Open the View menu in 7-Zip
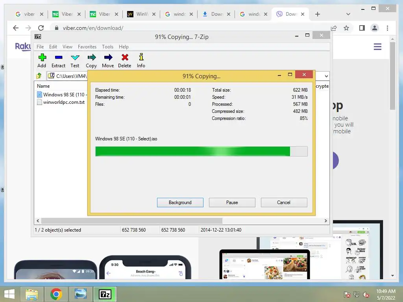403x302 pixels. (67, 47)
